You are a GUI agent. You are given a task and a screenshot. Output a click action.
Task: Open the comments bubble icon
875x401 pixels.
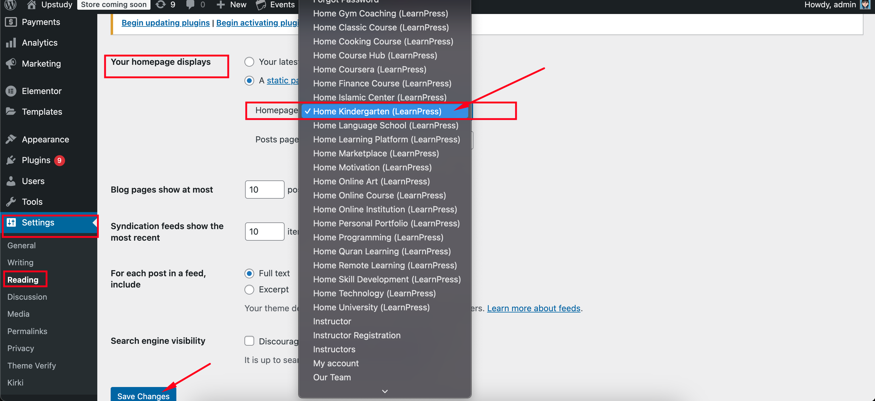point(190,5)
